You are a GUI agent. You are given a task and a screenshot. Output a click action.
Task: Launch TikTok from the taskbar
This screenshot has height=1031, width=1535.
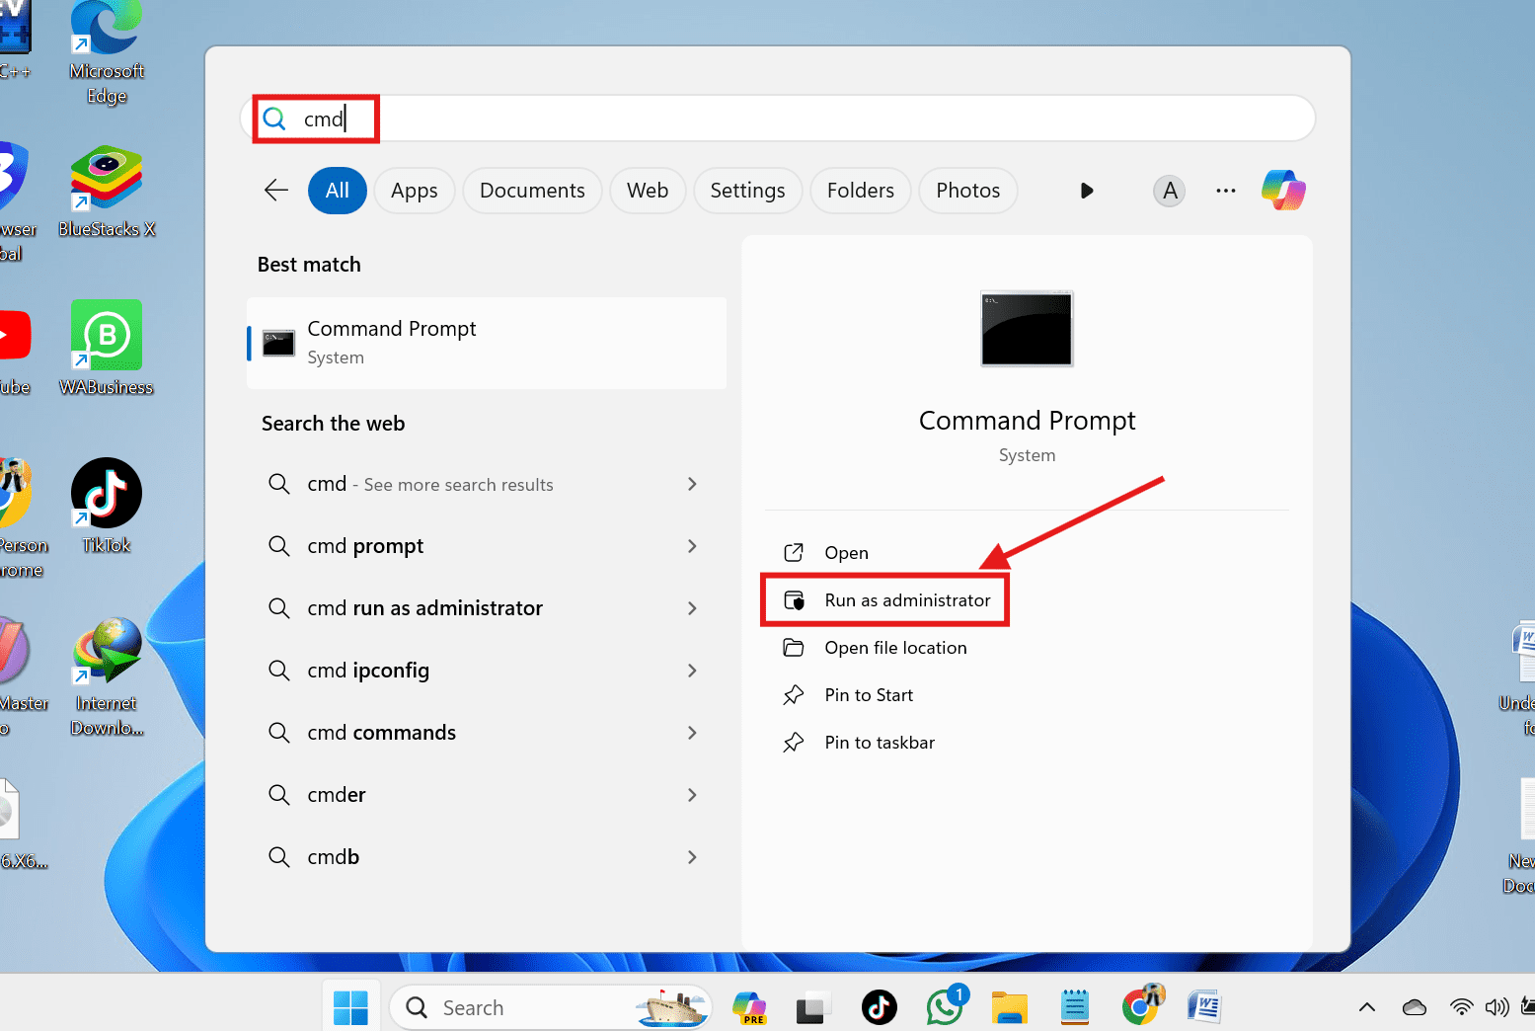[x=879, y=1006]
